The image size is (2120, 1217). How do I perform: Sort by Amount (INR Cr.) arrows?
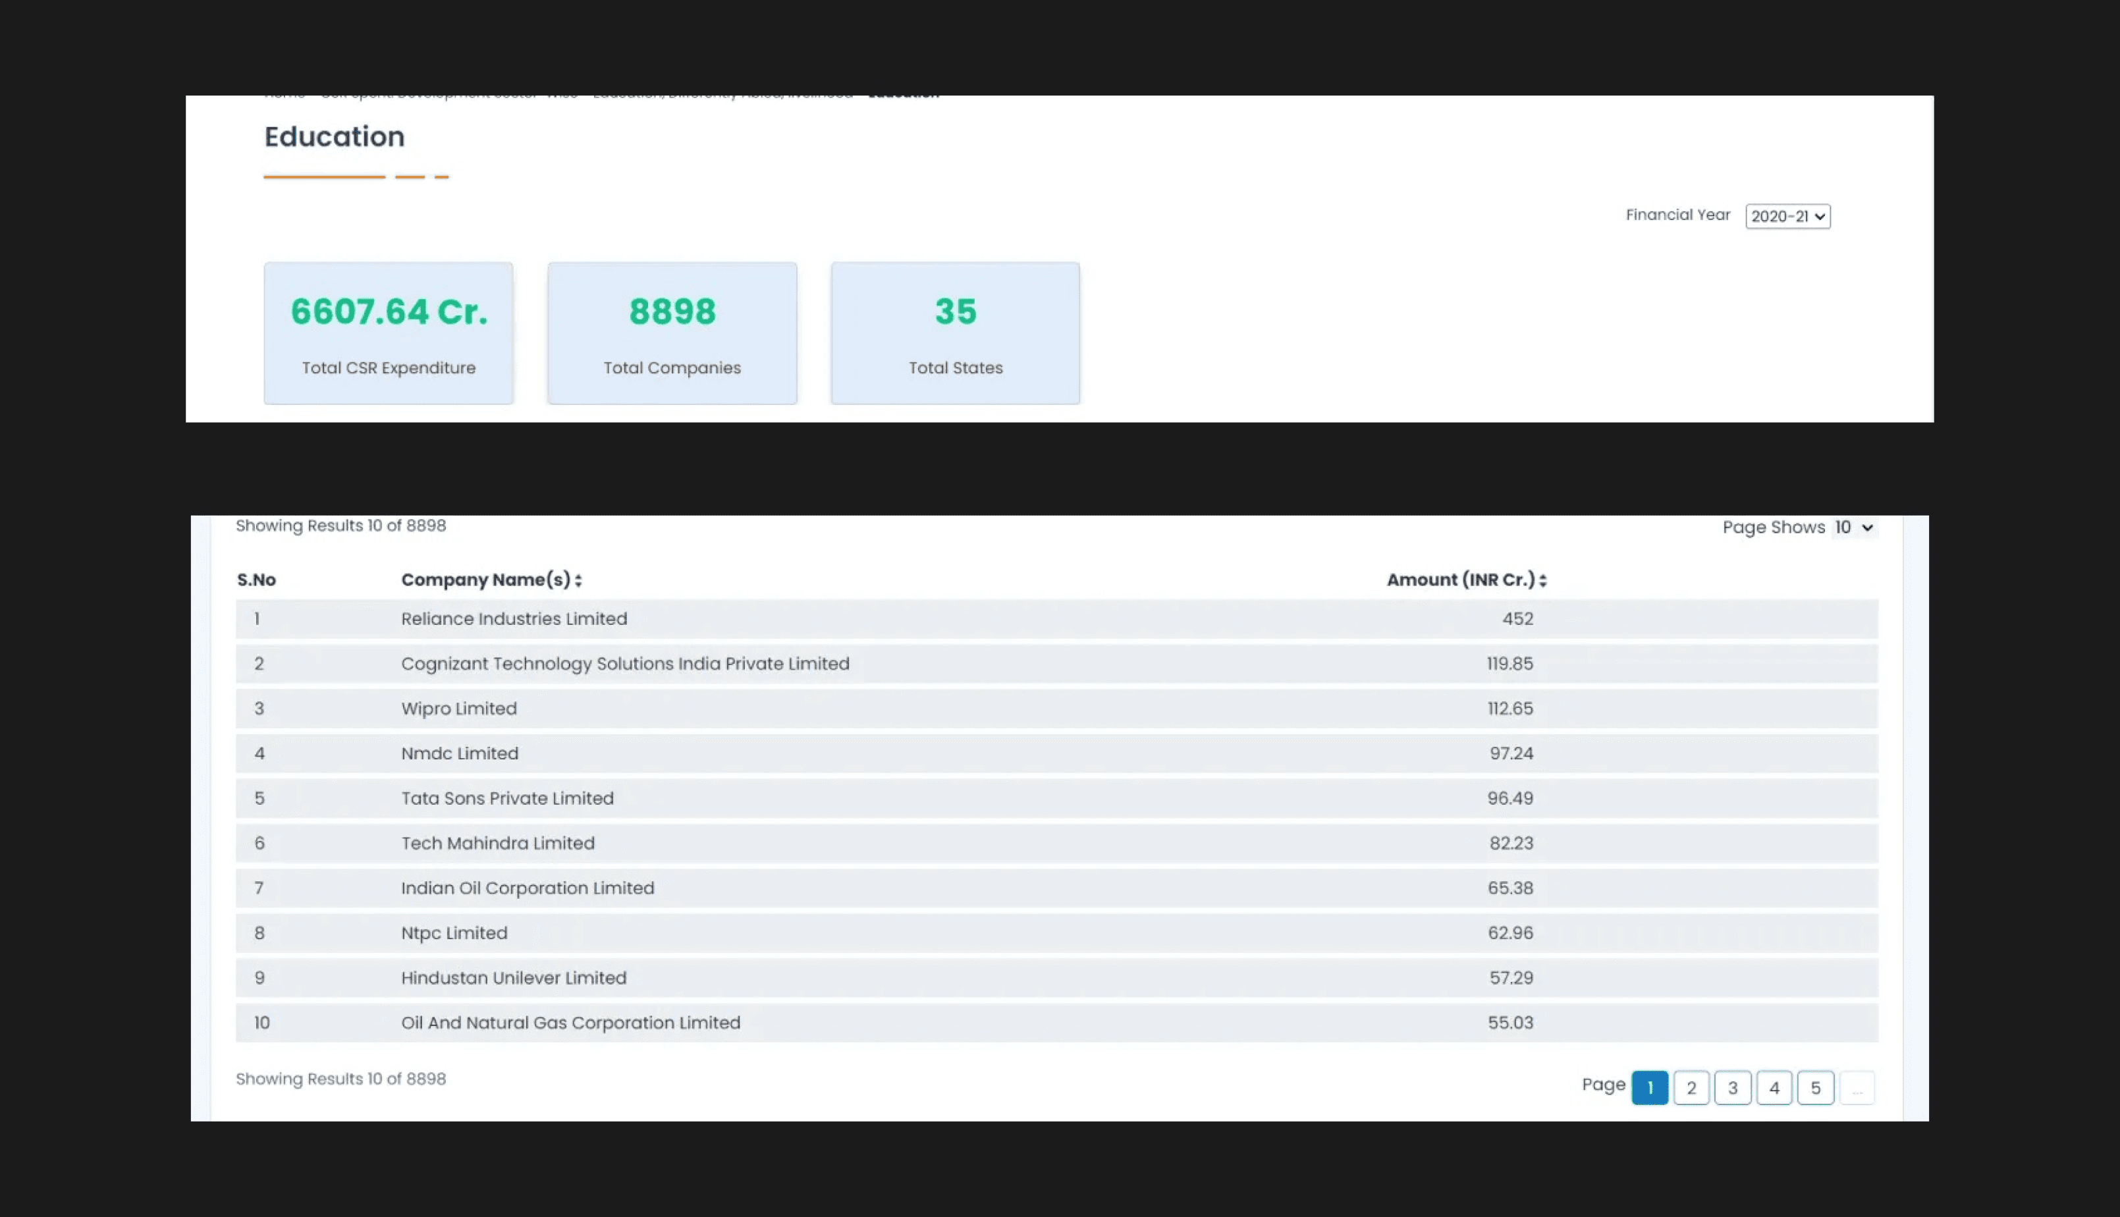[1542, 580]
